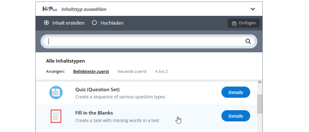Image resolution: width=309 pixels, height=132 pixels.
Task: Collapse the hub panel with the chevron
Action: coord(253,9)
